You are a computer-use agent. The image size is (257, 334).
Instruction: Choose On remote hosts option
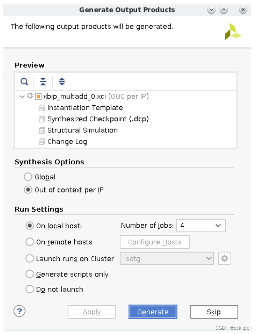tap(30, 242)
